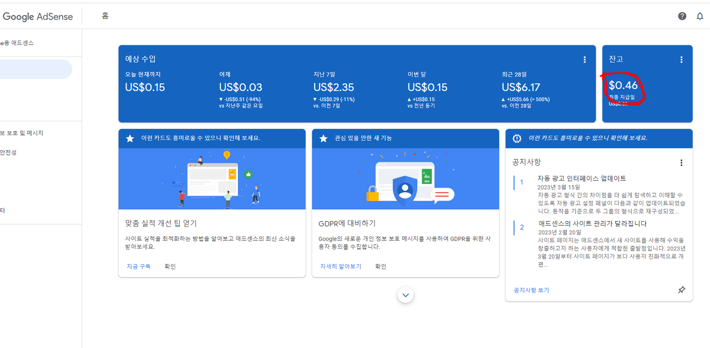Open the 보호 및 메시지 sidebar item
The height and width of the screenshot is (348, 710).
pos(22,134)
